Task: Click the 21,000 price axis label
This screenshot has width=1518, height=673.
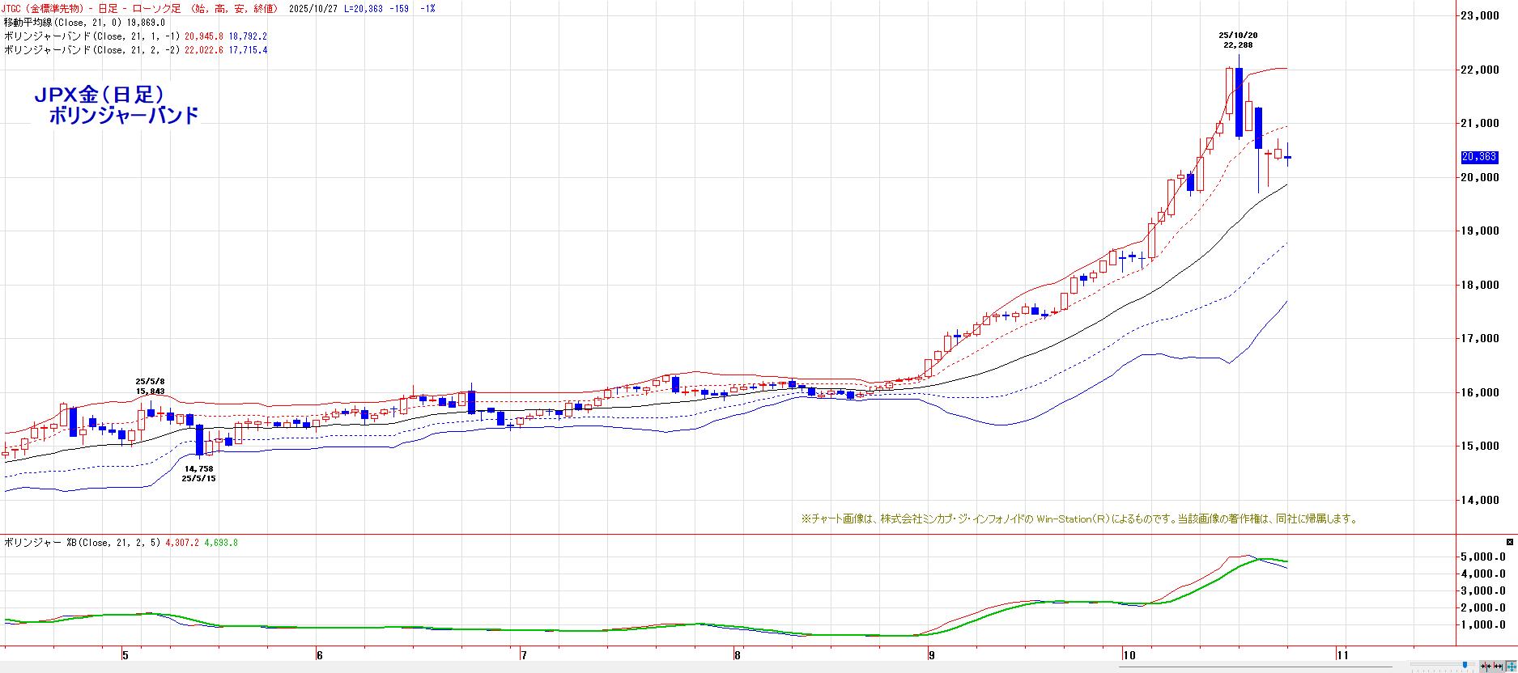Action: point(1481,124)
